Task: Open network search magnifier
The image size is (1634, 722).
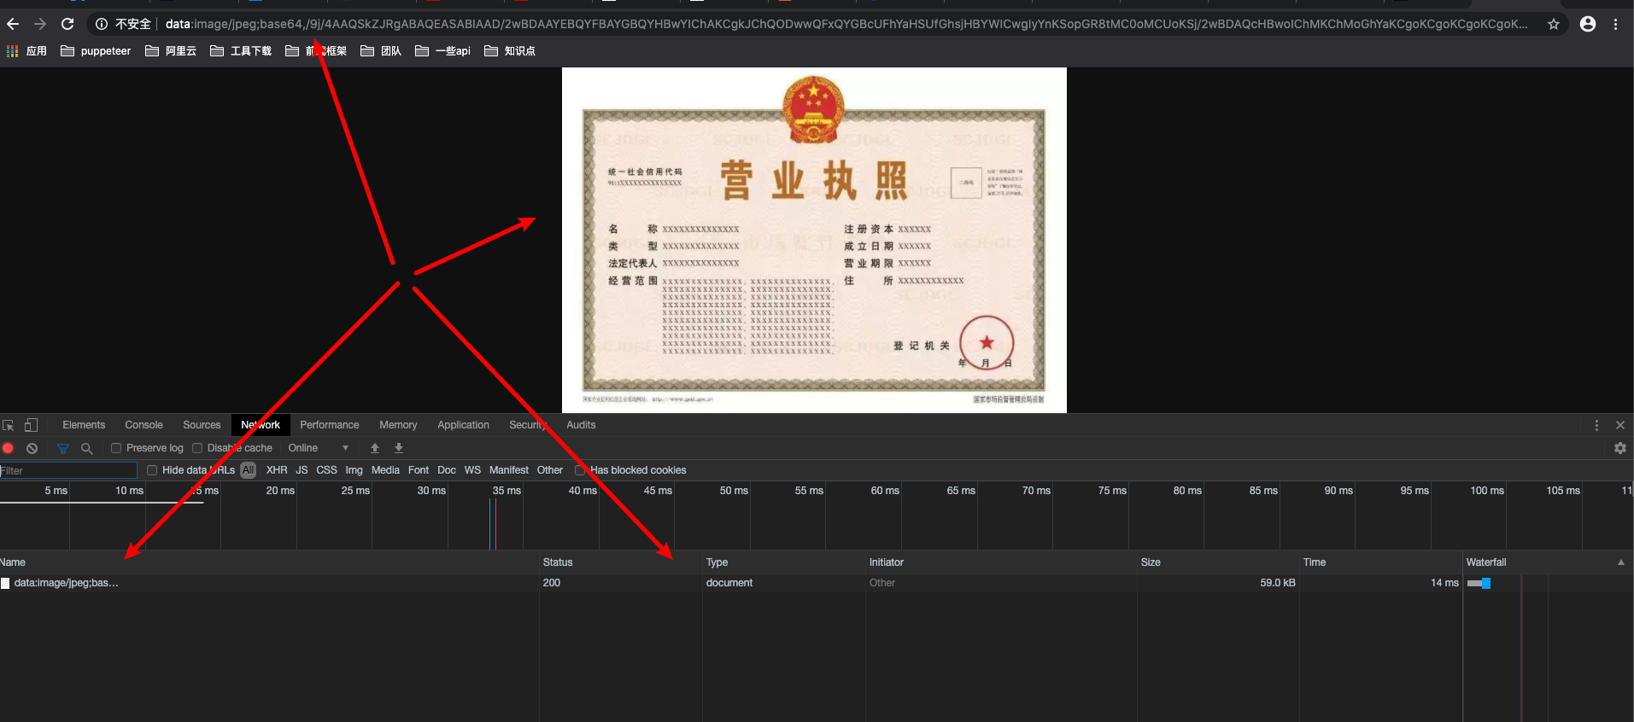Action: pyautogui.click(x=86, y=448)
